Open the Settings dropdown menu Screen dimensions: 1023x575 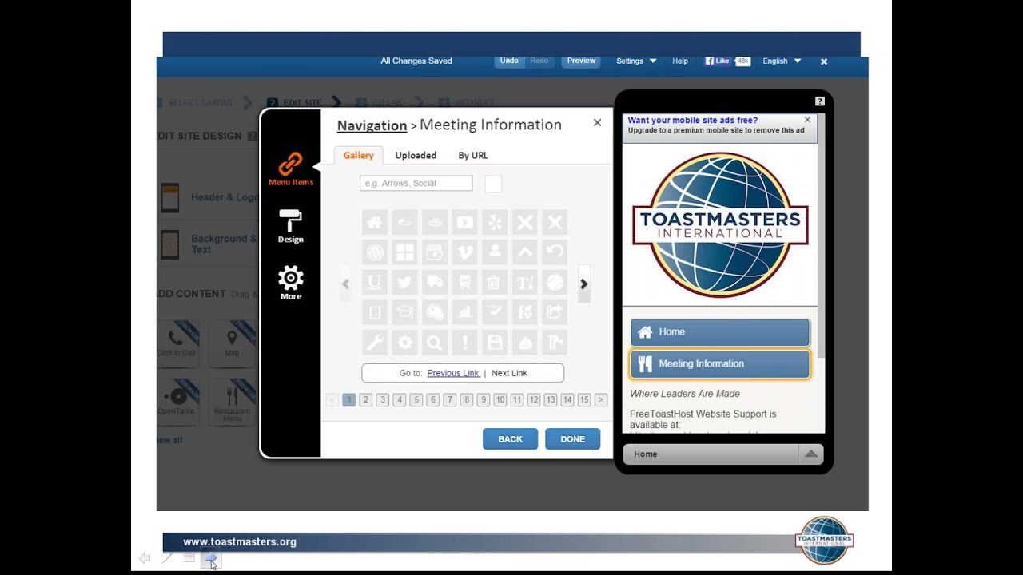636,61
